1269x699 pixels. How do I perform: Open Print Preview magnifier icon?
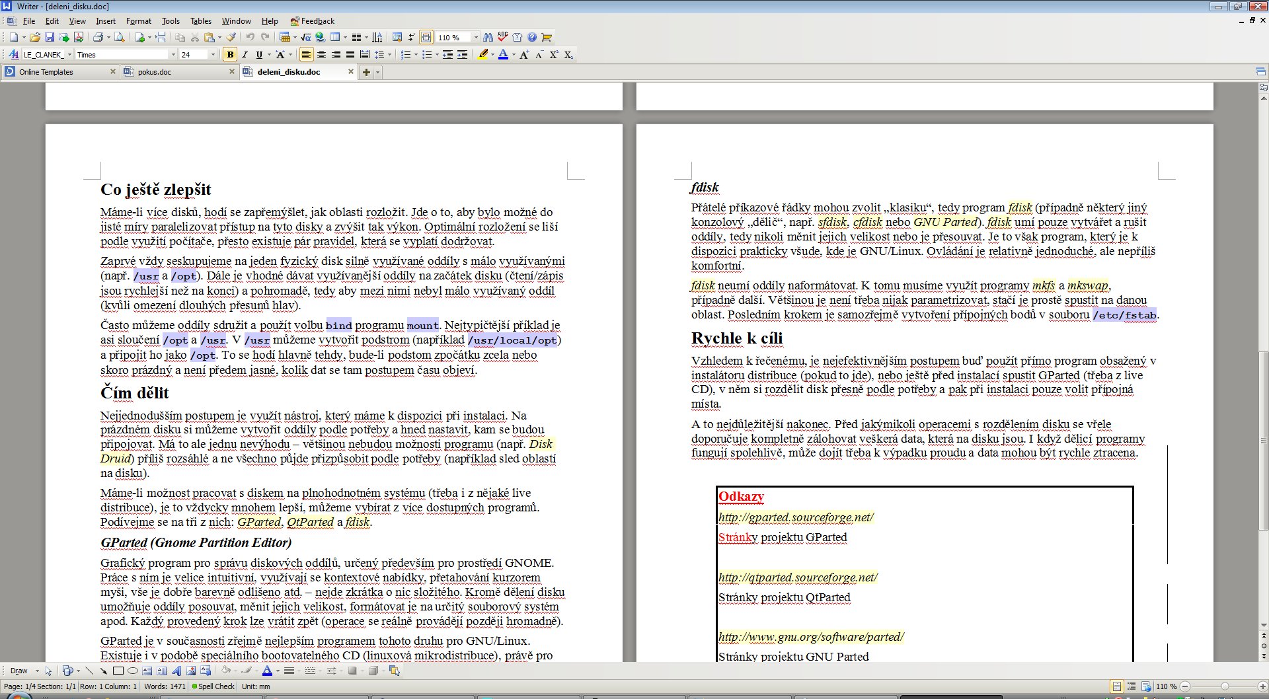pyautogui.click(x=120, y=38)
